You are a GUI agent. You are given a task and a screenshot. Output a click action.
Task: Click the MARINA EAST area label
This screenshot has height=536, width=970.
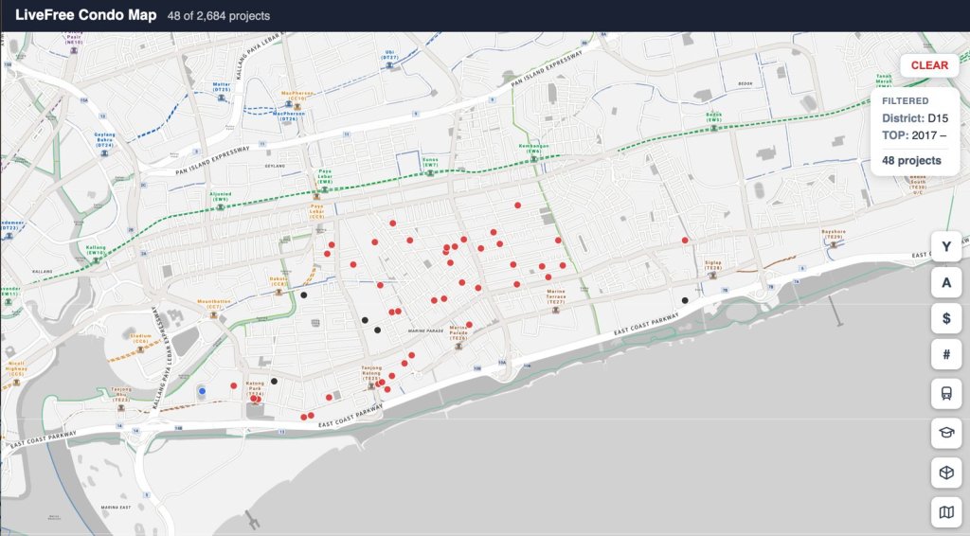pos(116,507)
